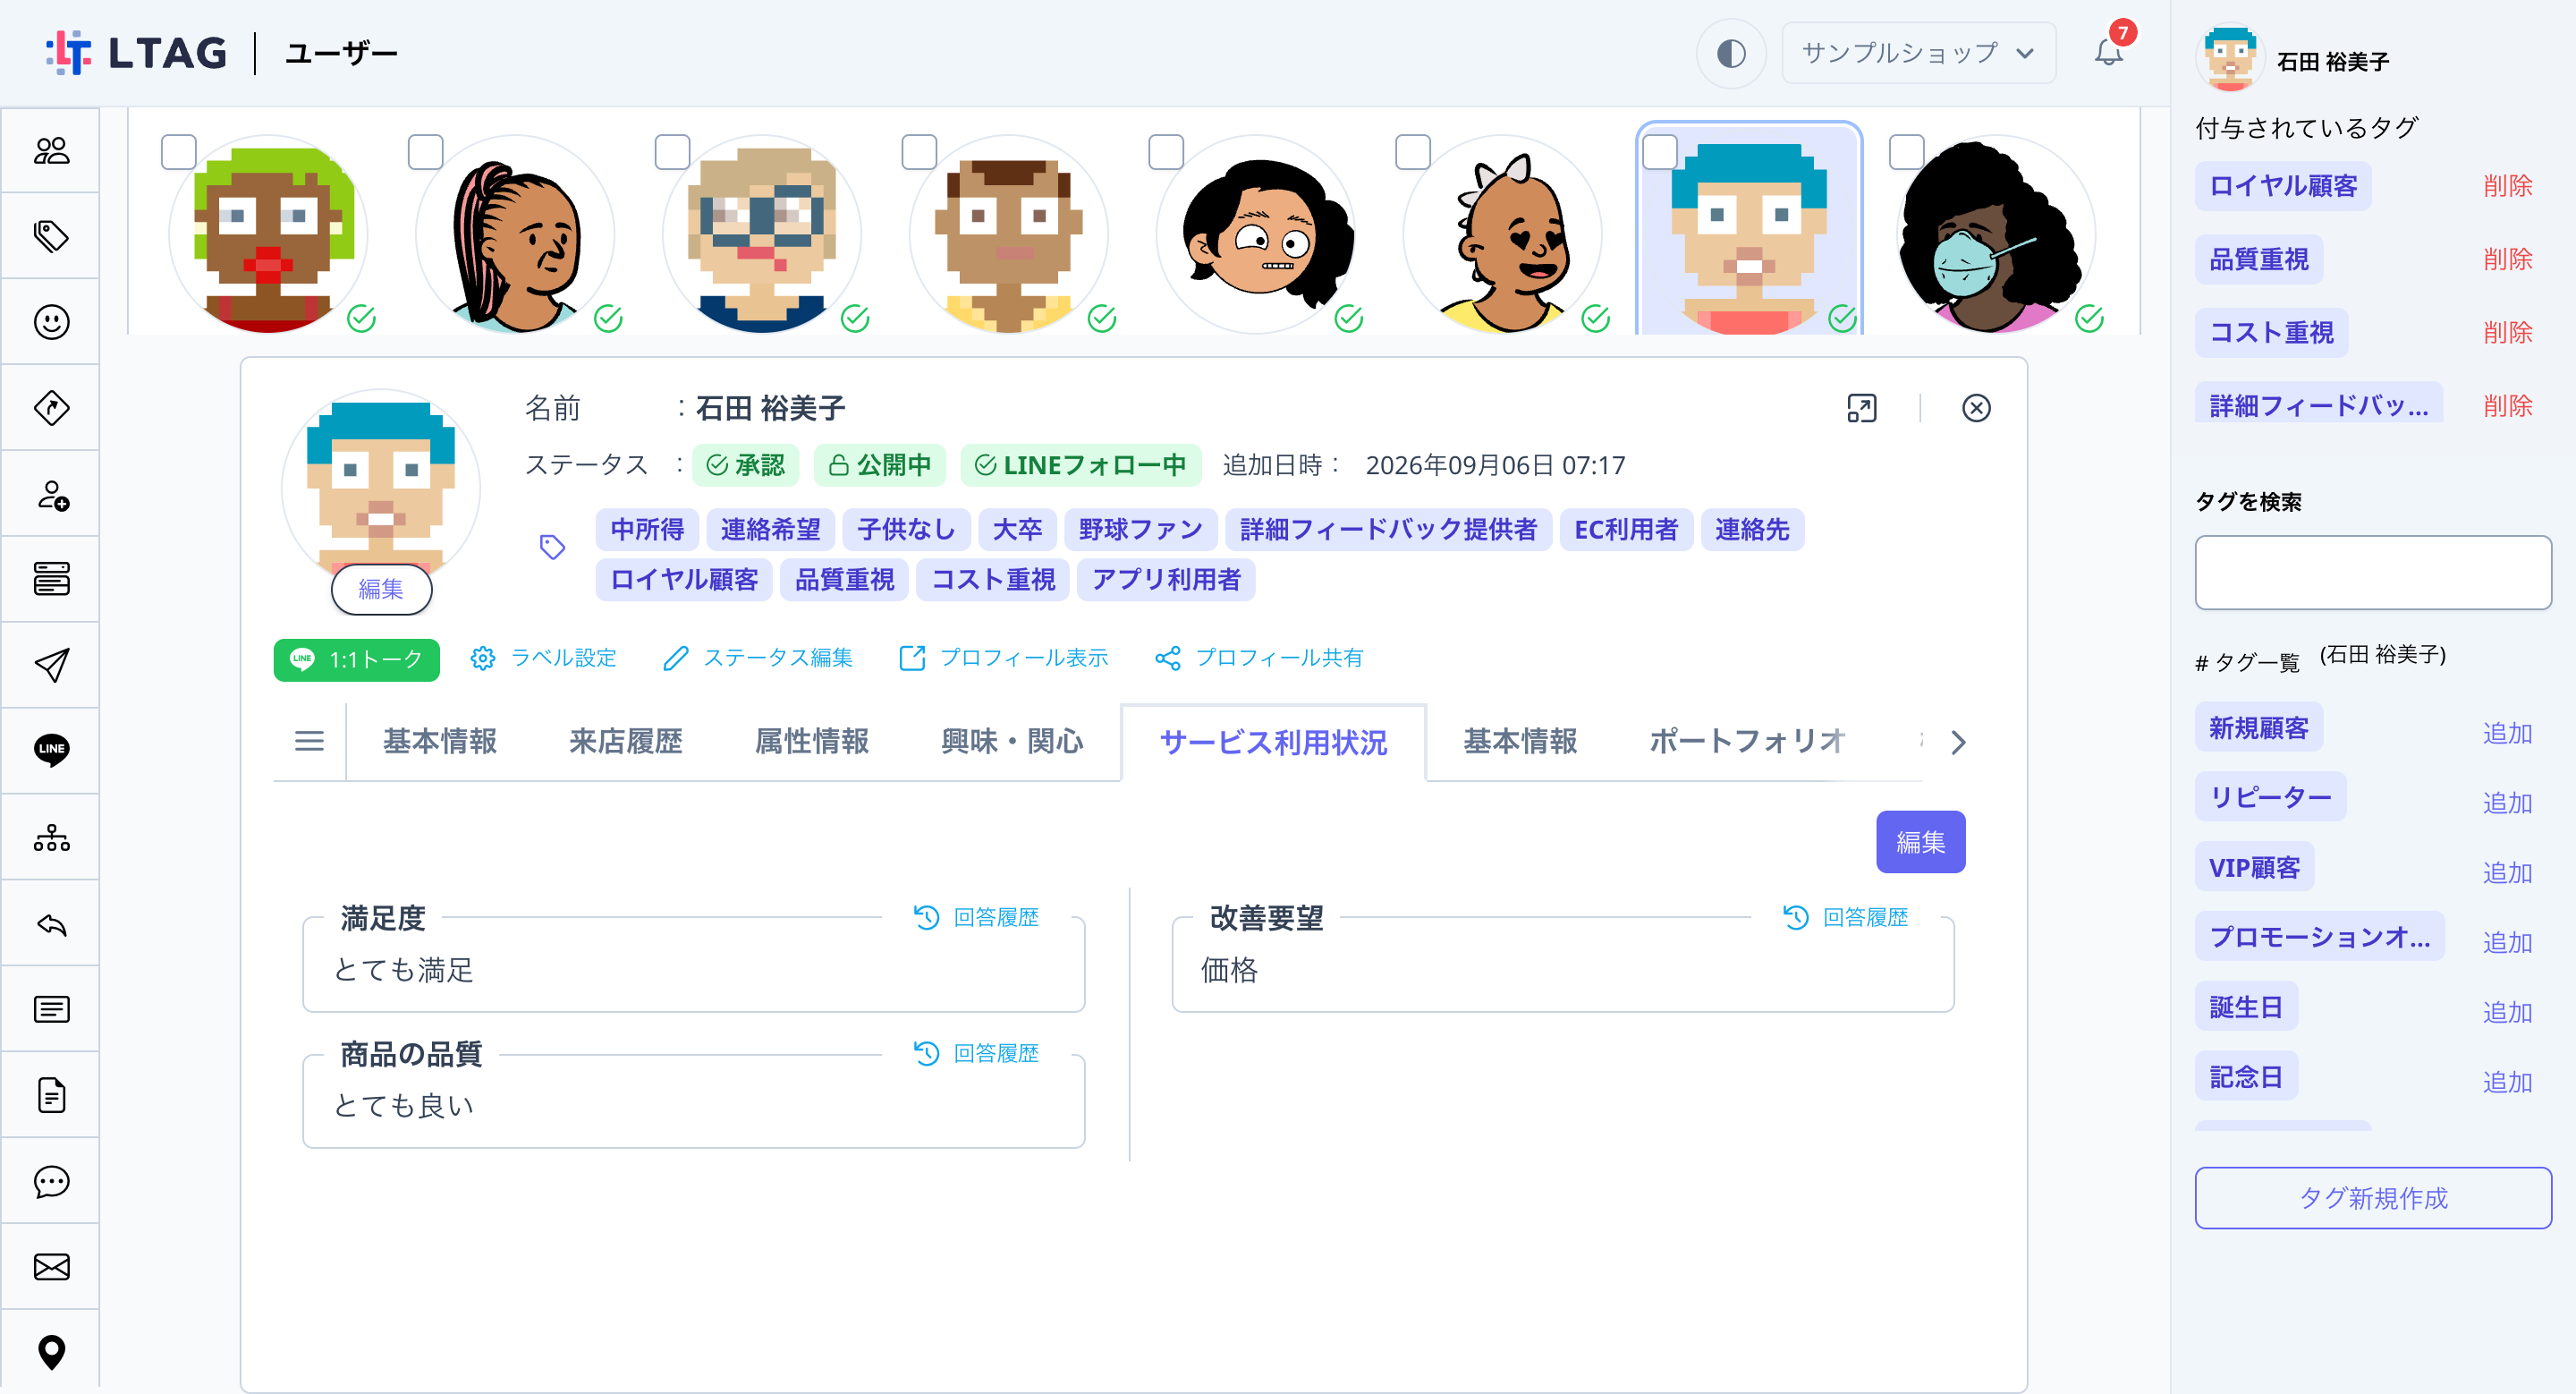This screenshot has height=1394, width=2576.
Task: Click the envelope mail sidebar icon
Action: click(51, 1267)
